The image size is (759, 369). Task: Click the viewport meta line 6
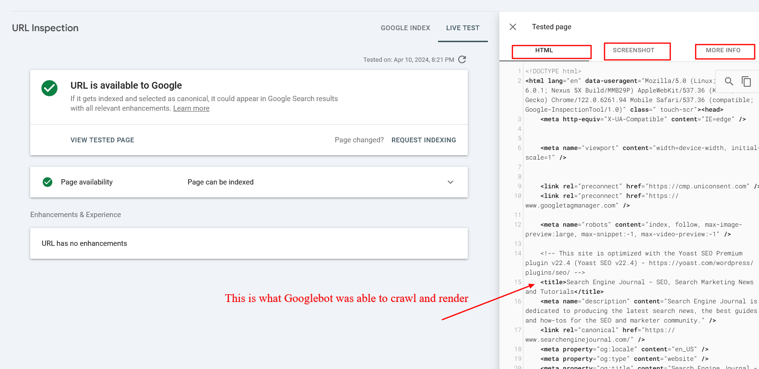[642, 153]
